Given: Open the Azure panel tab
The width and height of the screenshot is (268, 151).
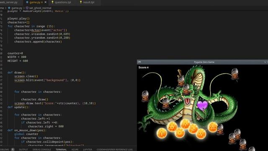Looking at the screenshot, I should pos(75,149).
